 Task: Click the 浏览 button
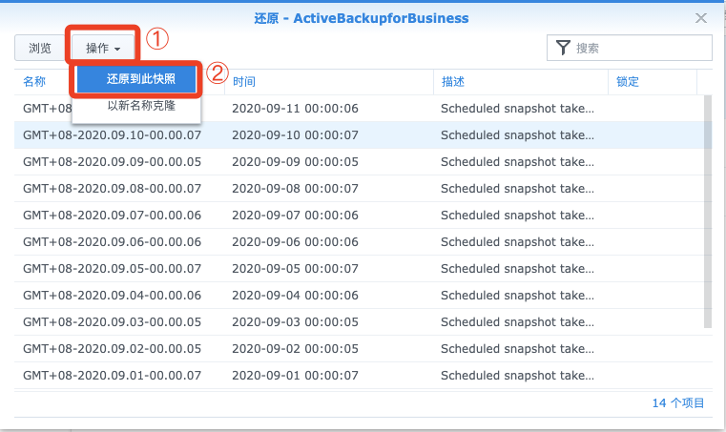coord(40,48)
